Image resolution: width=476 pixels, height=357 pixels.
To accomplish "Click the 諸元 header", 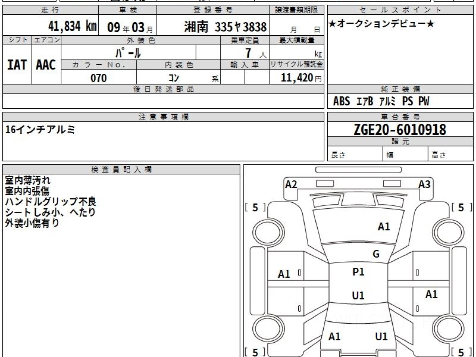I will click(401, 142).
